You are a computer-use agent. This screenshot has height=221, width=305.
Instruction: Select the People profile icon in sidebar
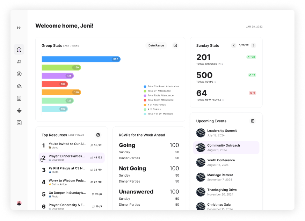(19, 74)
